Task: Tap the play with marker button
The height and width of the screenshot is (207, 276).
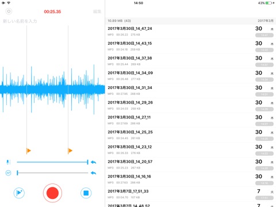Action: click(19, 193)
